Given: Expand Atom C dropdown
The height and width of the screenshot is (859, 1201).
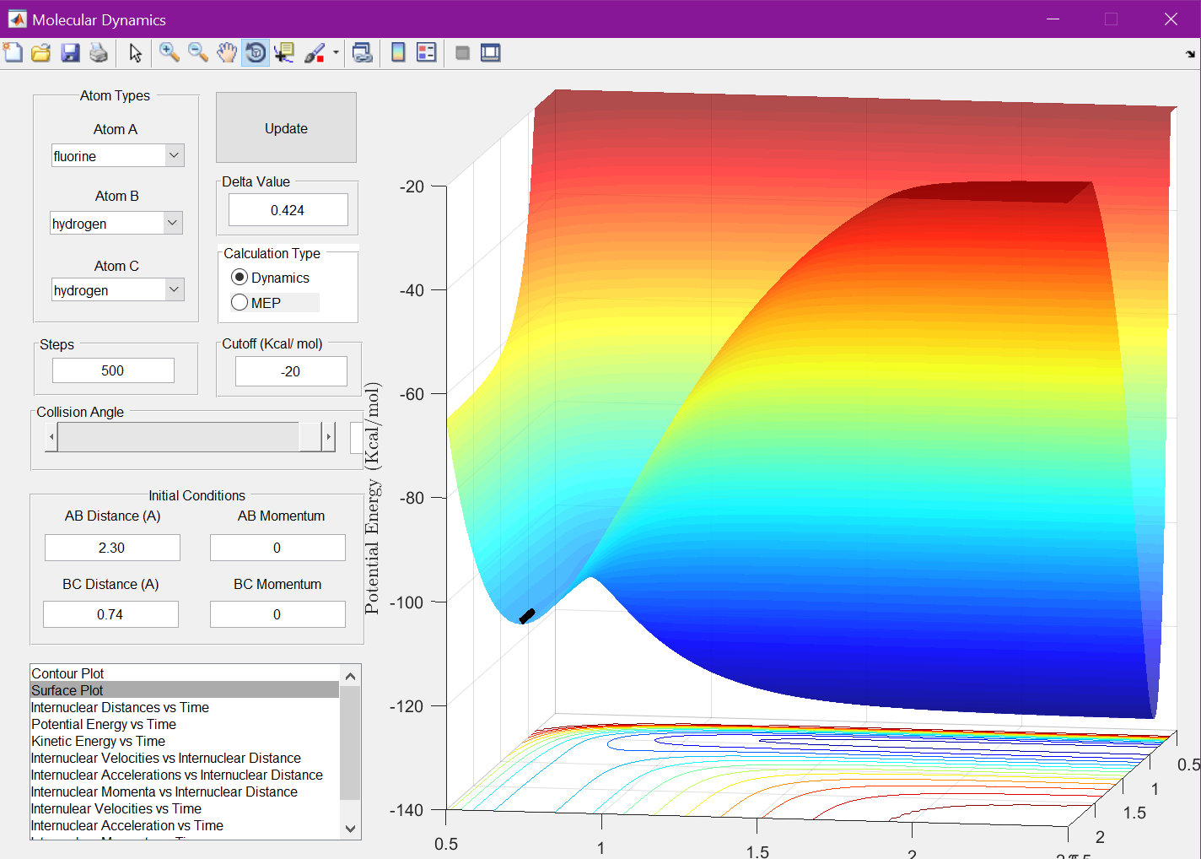Looking at the screenshot, I should click(174, 289).
